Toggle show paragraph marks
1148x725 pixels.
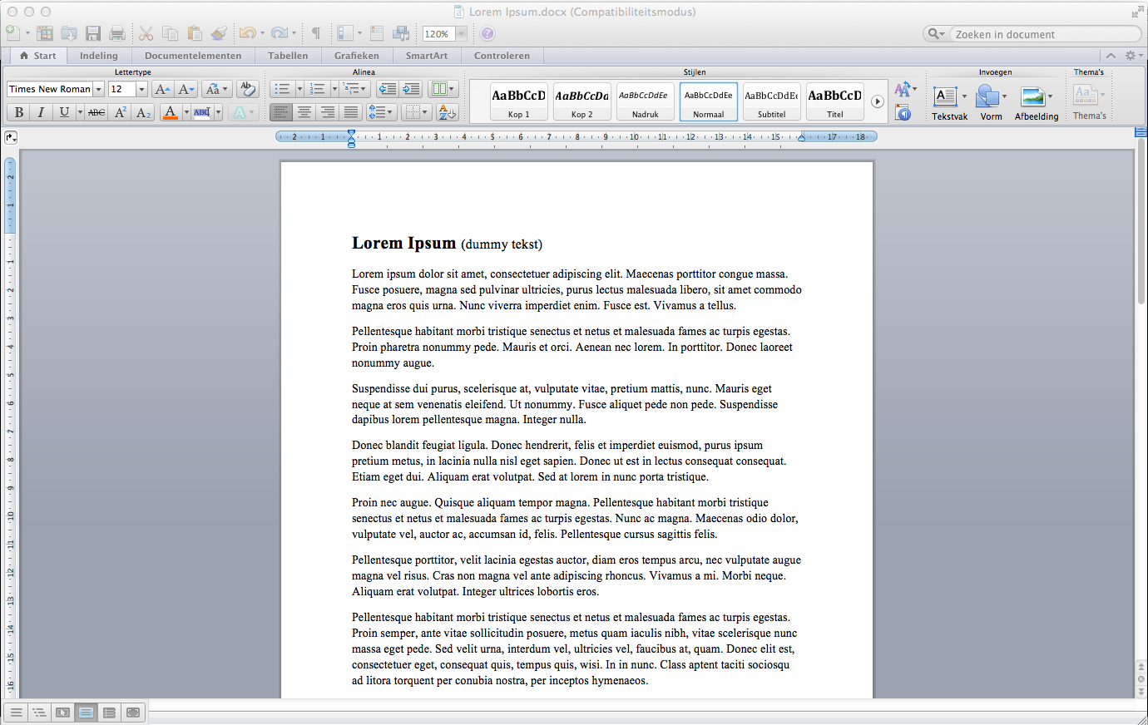coord(316,33)
